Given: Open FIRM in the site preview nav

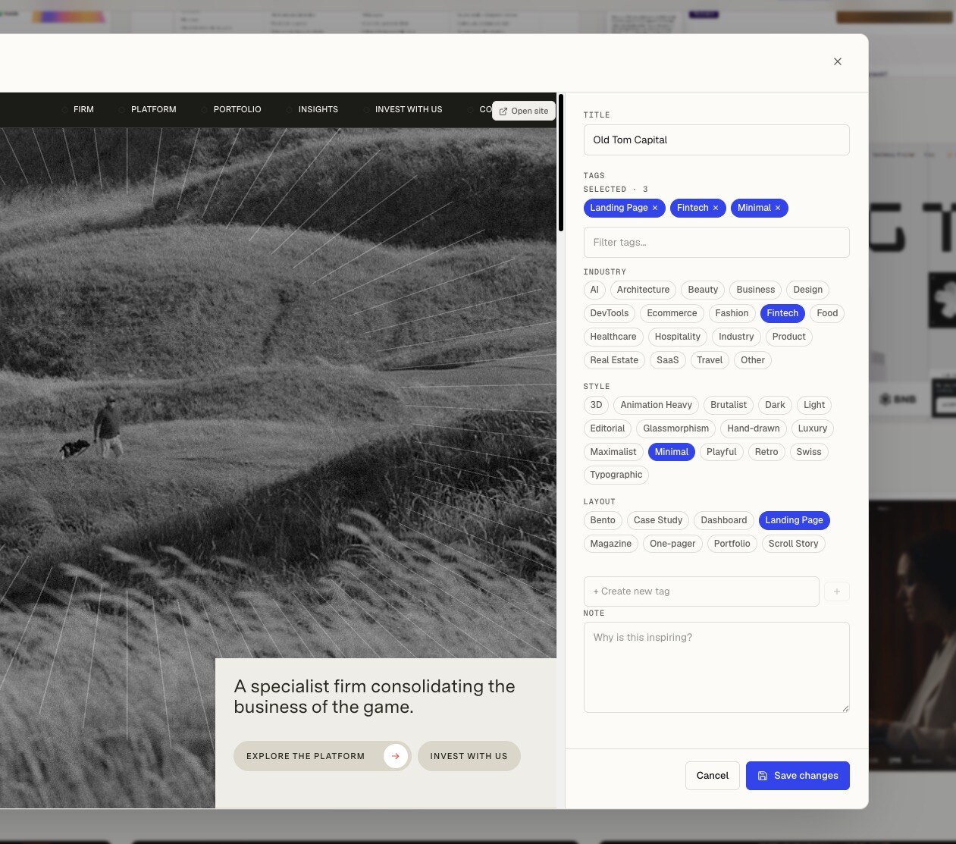Looking at the screenshot, I should point(83,110).
